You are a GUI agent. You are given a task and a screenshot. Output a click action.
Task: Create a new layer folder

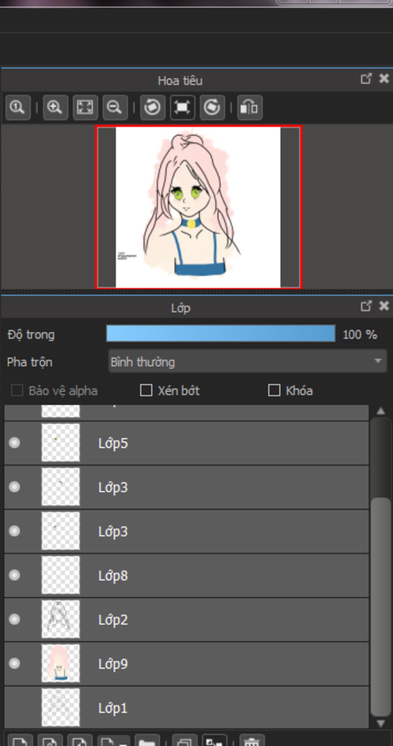(x=147, y=741)
